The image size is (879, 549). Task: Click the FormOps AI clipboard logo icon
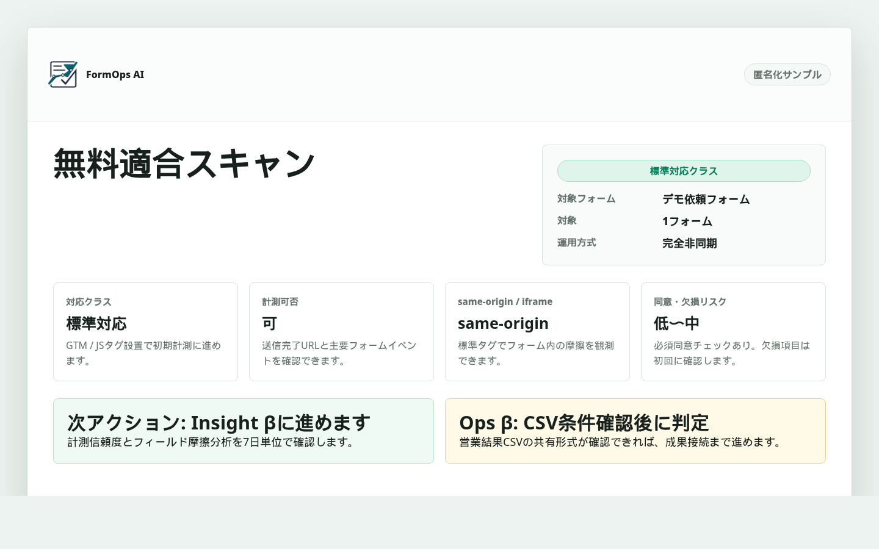pyautogui.click(x=63, y=74)
